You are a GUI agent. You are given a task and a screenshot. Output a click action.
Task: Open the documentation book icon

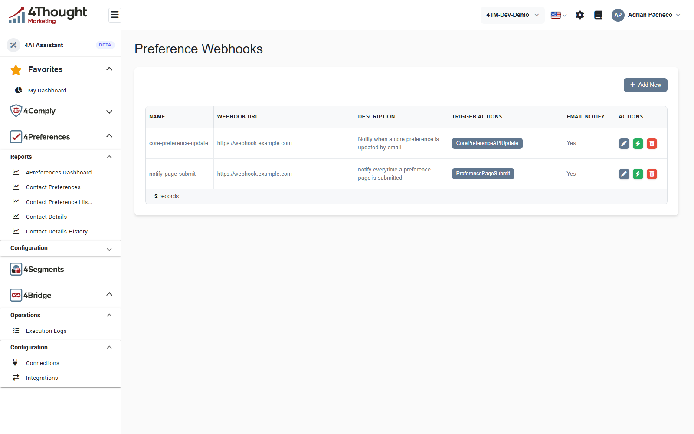click(x=598, y=15)
